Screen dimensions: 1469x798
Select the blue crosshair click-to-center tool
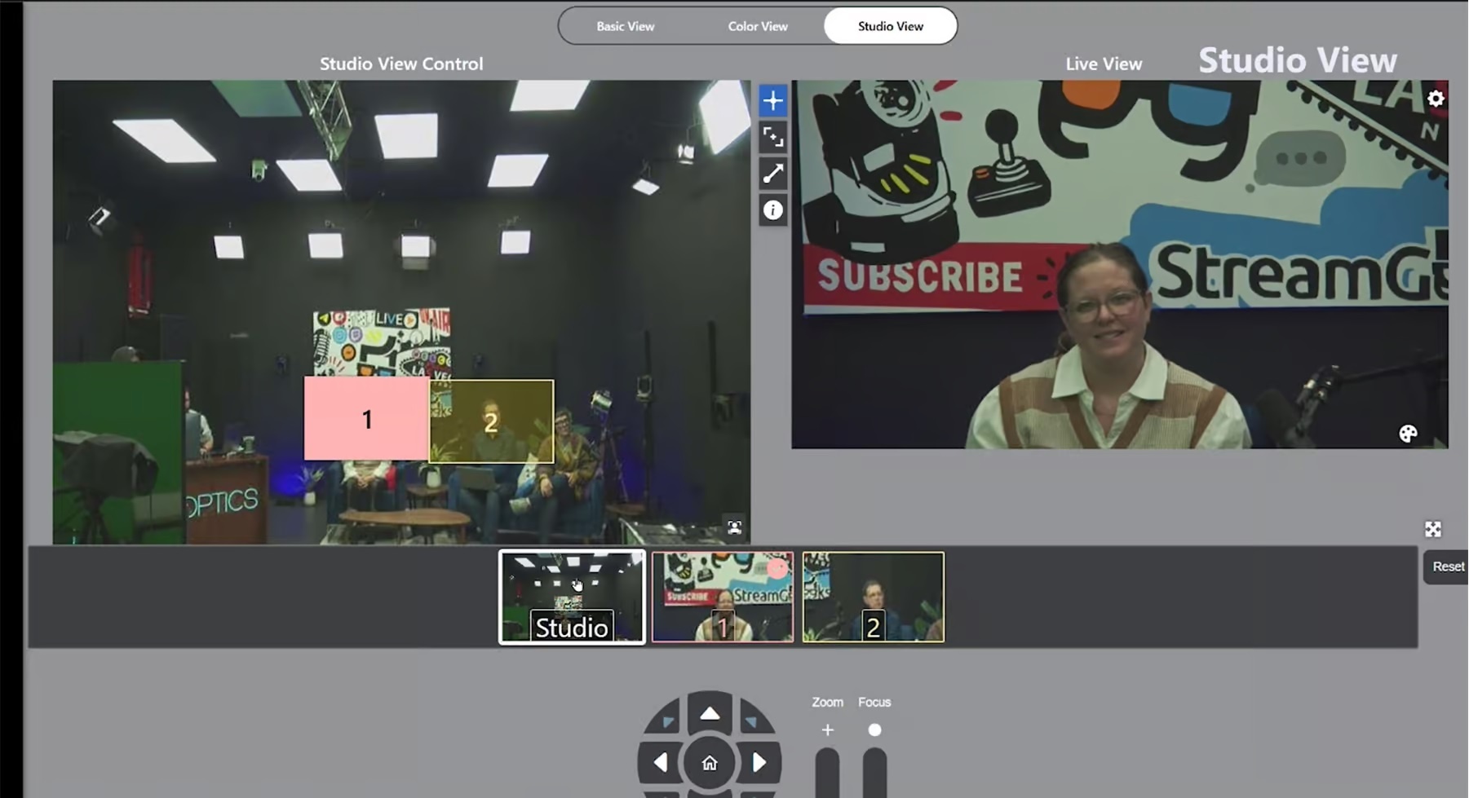point(772,101)
